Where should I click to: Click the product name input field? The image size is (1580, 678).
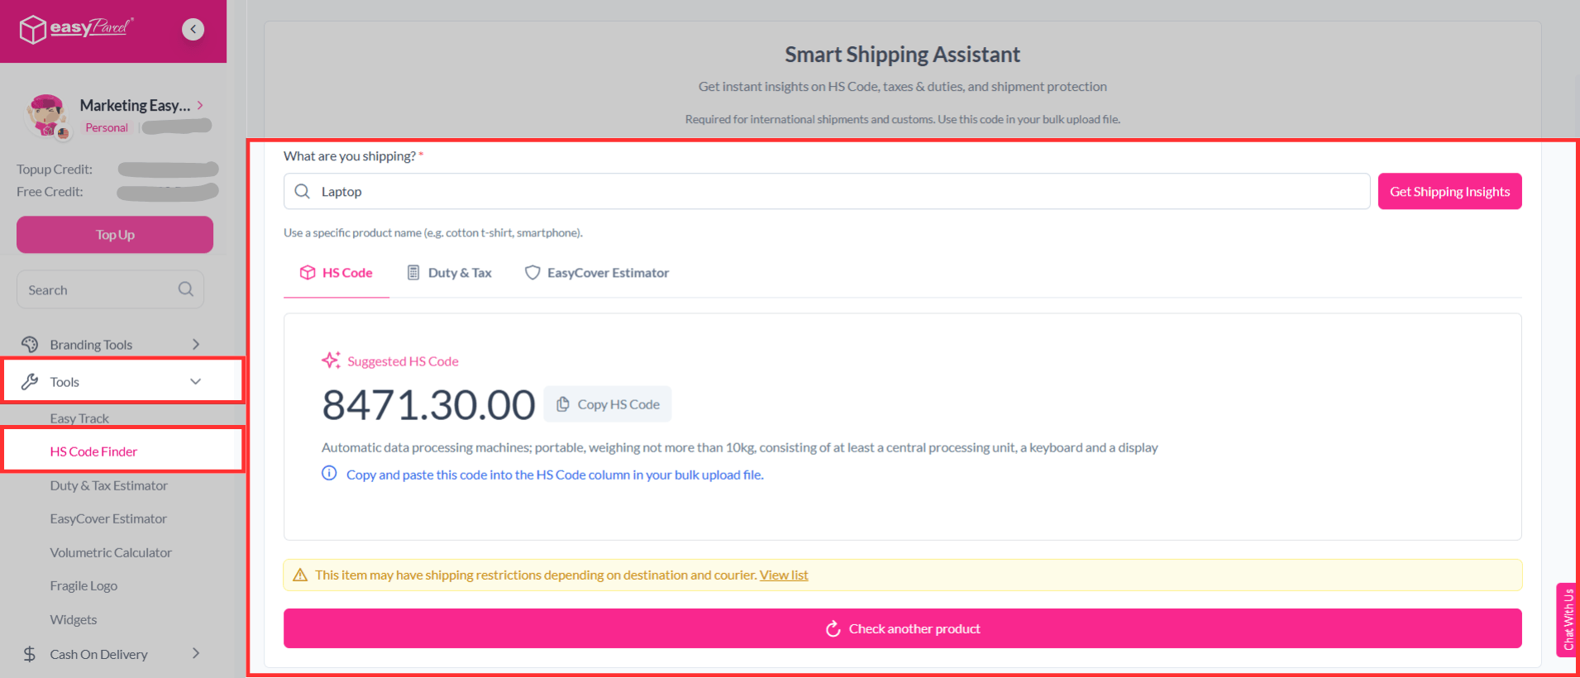click(x=827, y=192)
